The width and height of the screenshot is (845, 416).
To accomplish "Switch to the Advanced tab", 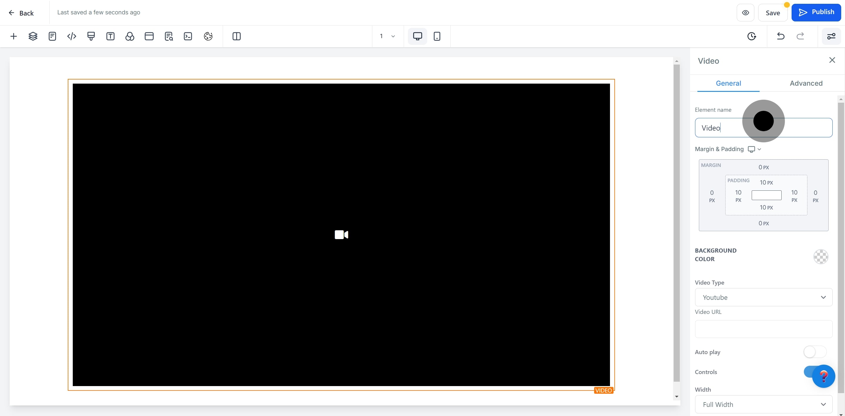I will coord(806,83).
